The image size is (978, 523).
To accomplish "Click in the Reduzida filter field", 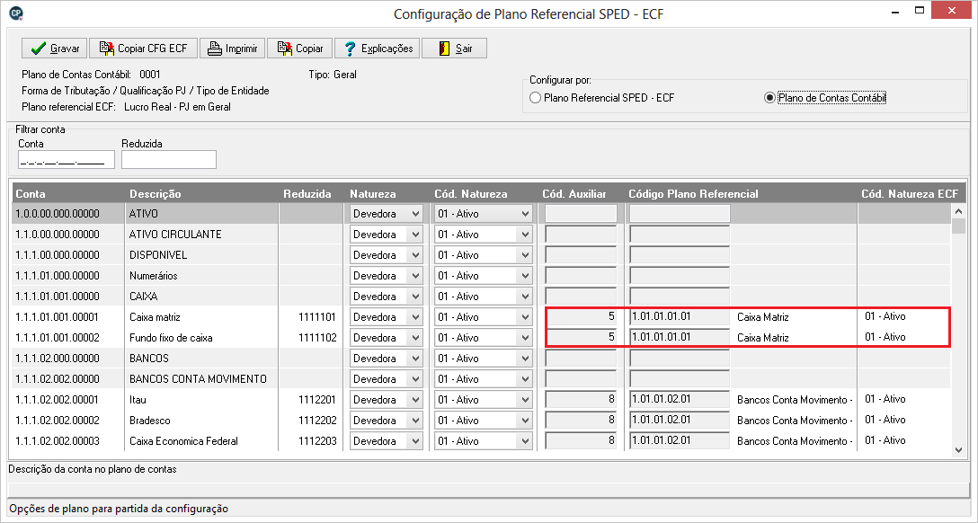I will click(x=169, y=160).
